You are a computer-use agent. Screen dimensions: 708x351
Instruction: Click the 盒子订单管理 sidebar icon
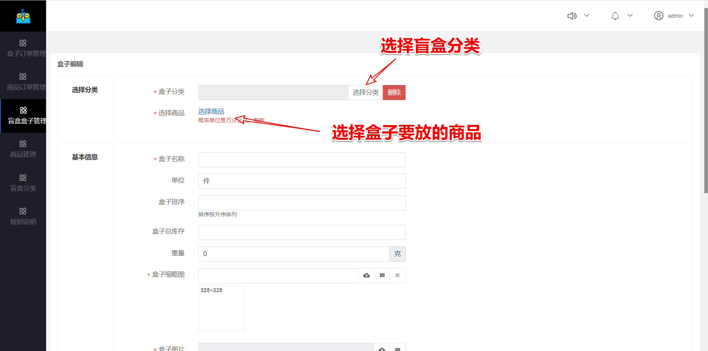(x=23, y=43)
